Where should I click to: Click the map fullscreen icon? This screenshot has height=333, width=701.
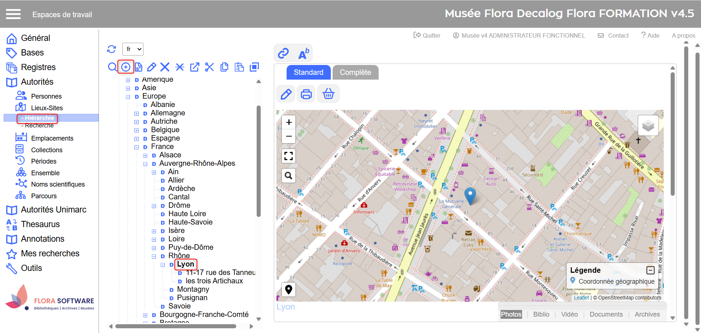coord(288,156)
